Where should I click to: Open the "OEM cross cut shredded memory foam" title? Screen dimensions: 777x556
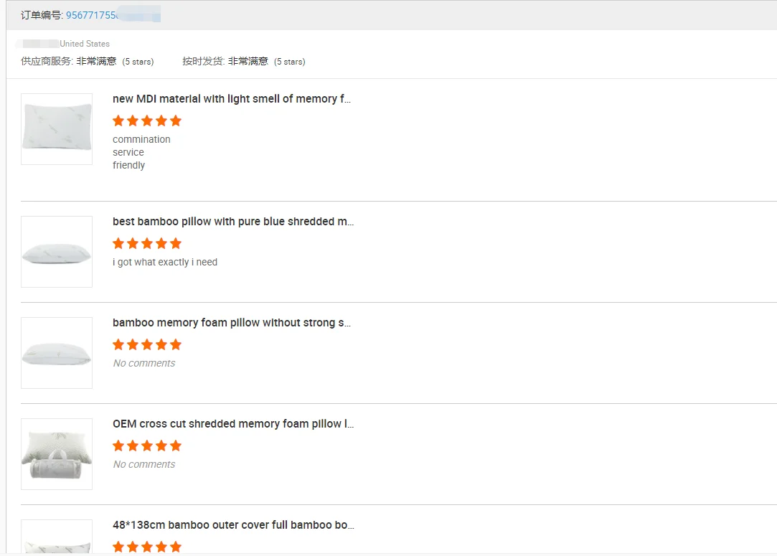pyautogui.click(x=233, y=424)
